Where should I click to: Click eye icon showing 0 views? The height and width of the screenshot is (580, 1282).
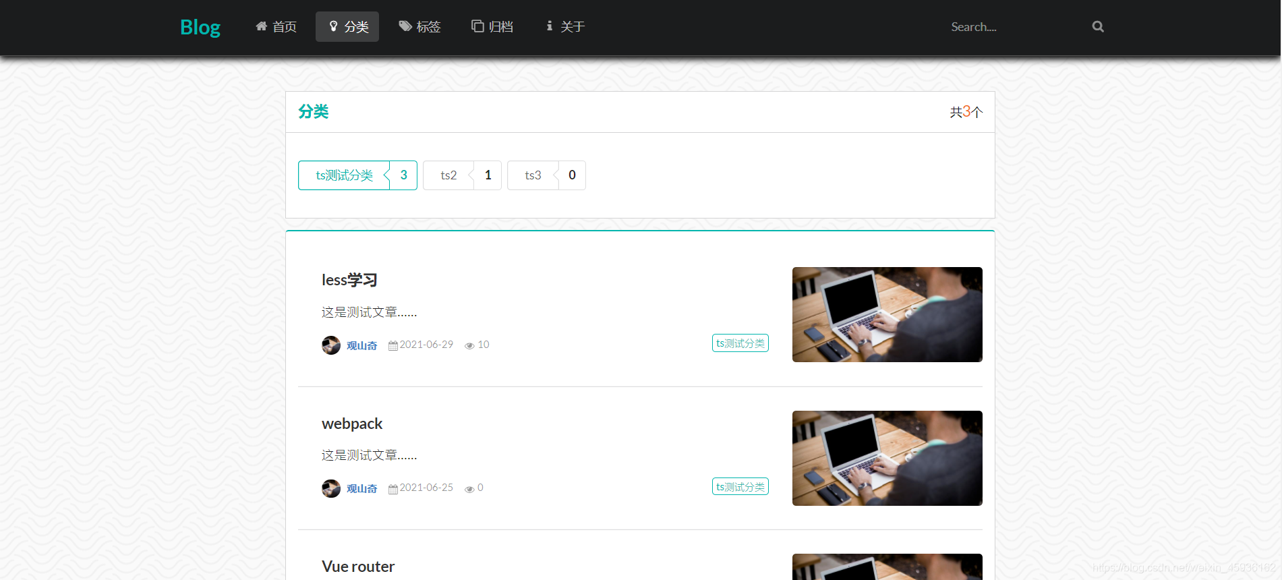[469, 489]
